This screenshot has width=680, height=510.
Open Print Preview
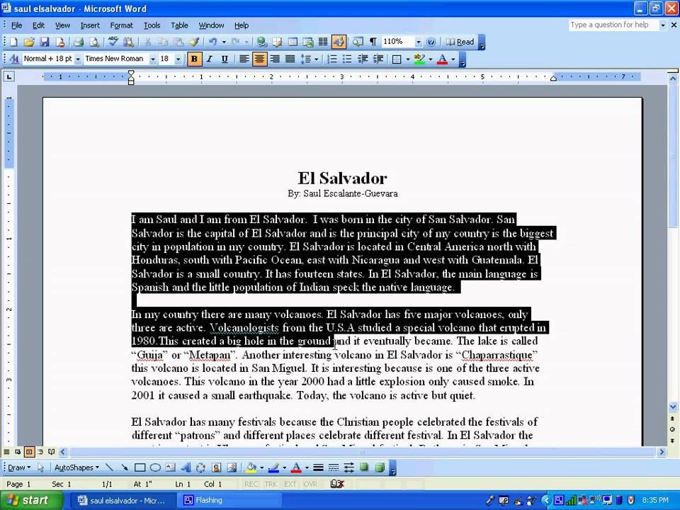click(94, 42)
